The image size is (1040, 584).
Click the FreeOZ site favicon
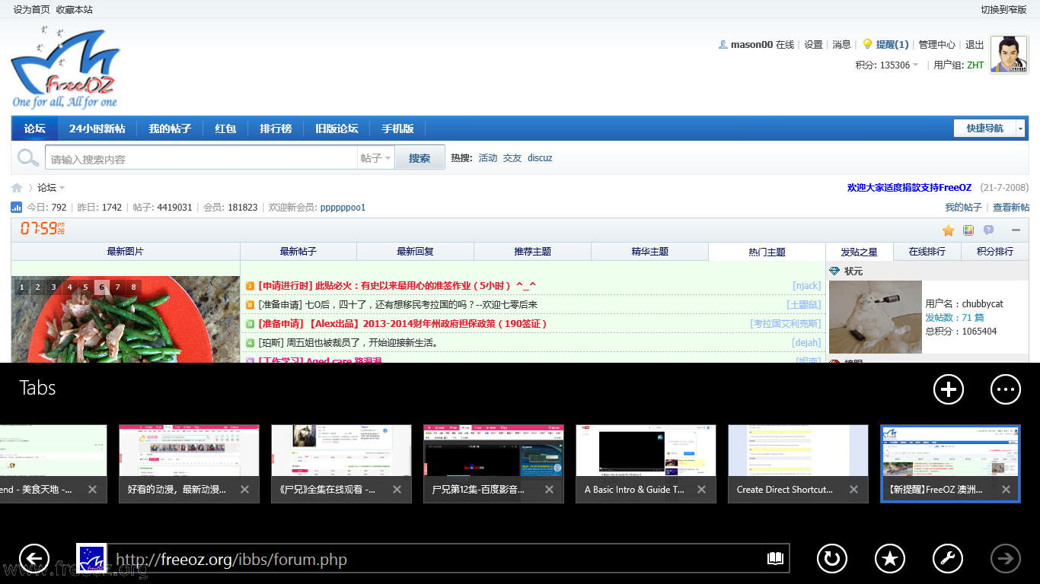pyautogui.click(x=91, y=558)
